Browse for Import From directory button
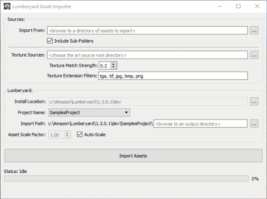 254,30
